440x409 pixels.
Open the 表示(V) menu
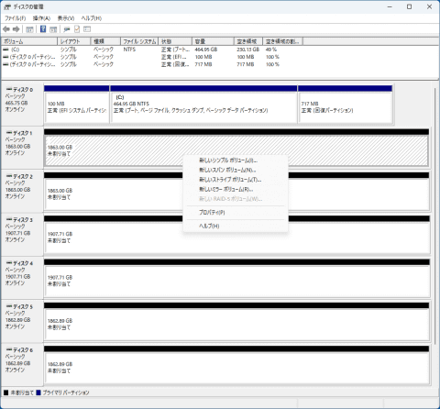tap(66, 18)
